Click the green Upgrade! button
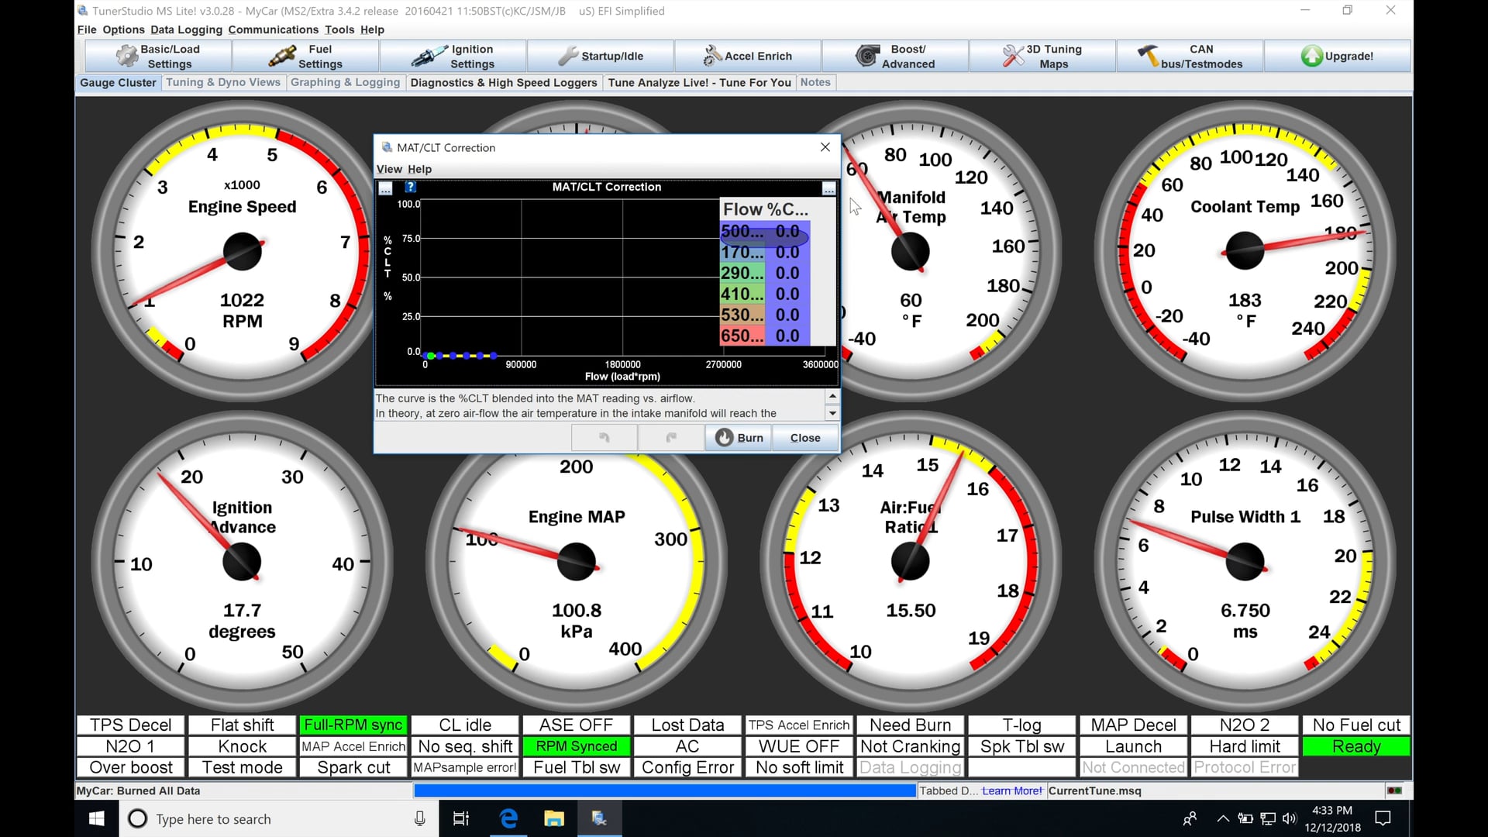The width and height of the screenshot is (1488, 837). [x=1337, y=56]
